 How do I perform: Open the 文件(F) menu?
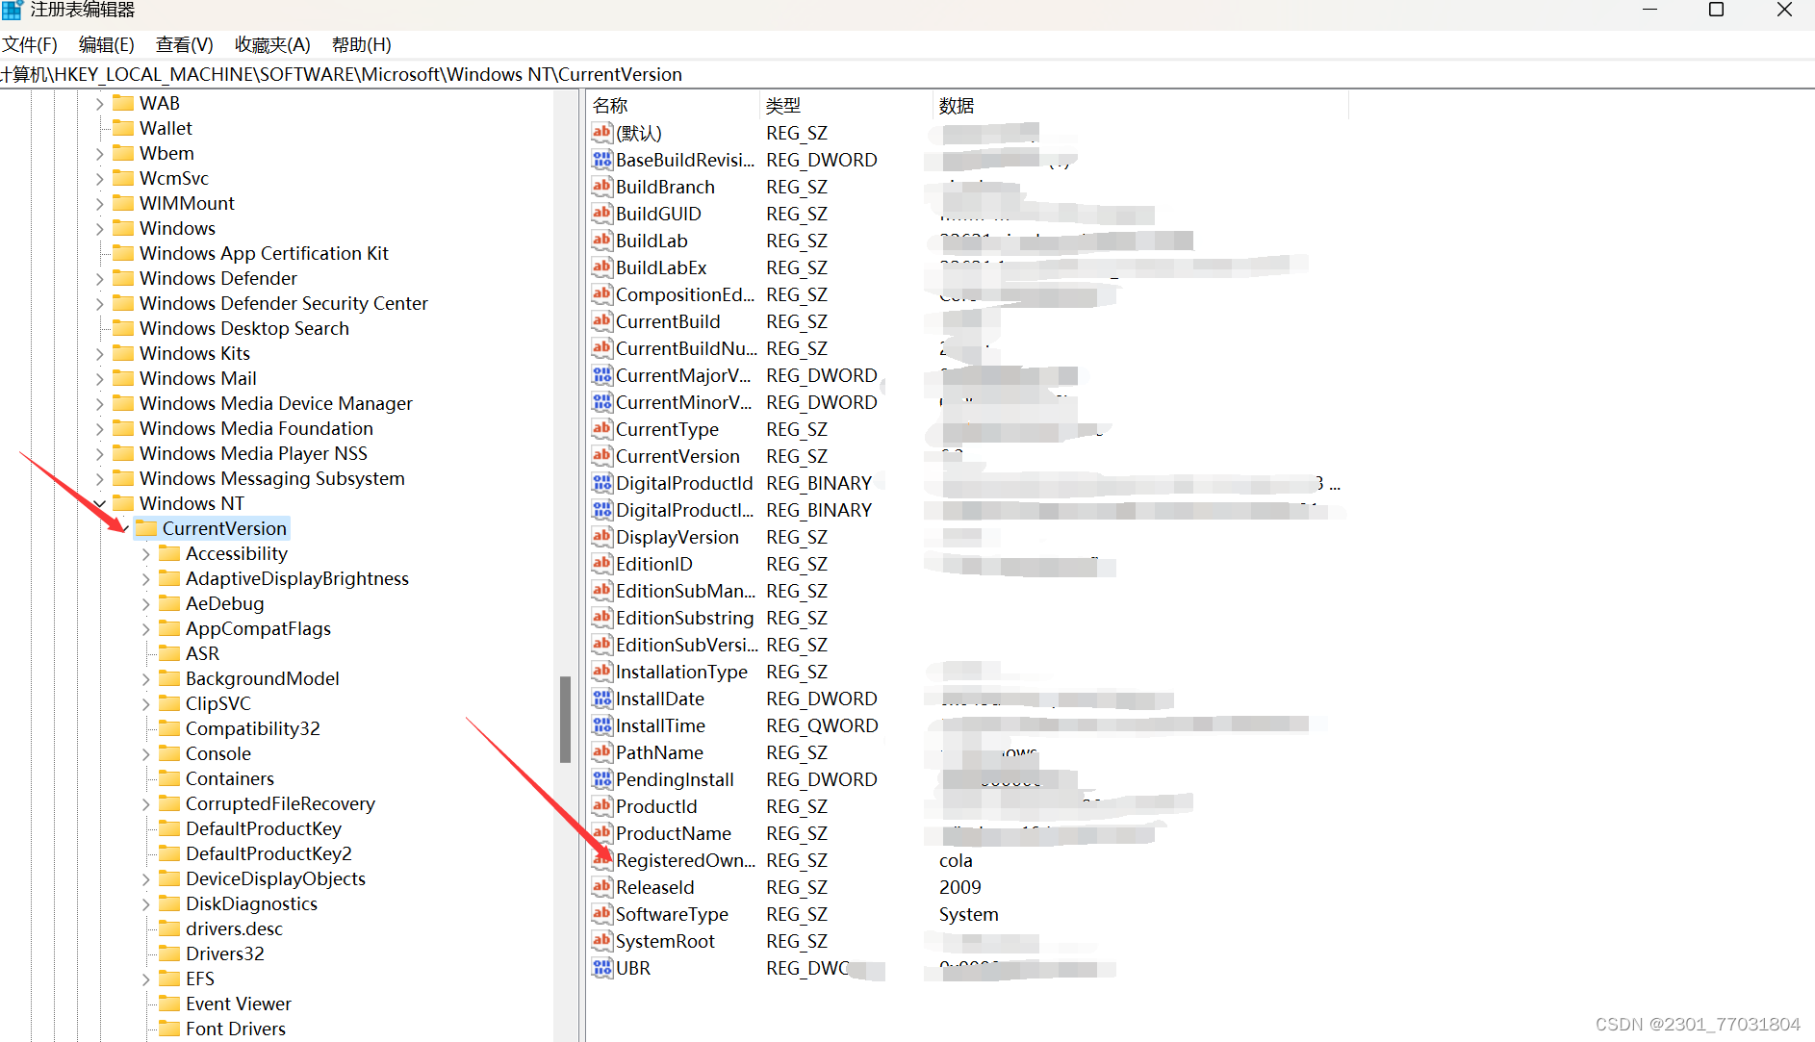click(29, 44)
